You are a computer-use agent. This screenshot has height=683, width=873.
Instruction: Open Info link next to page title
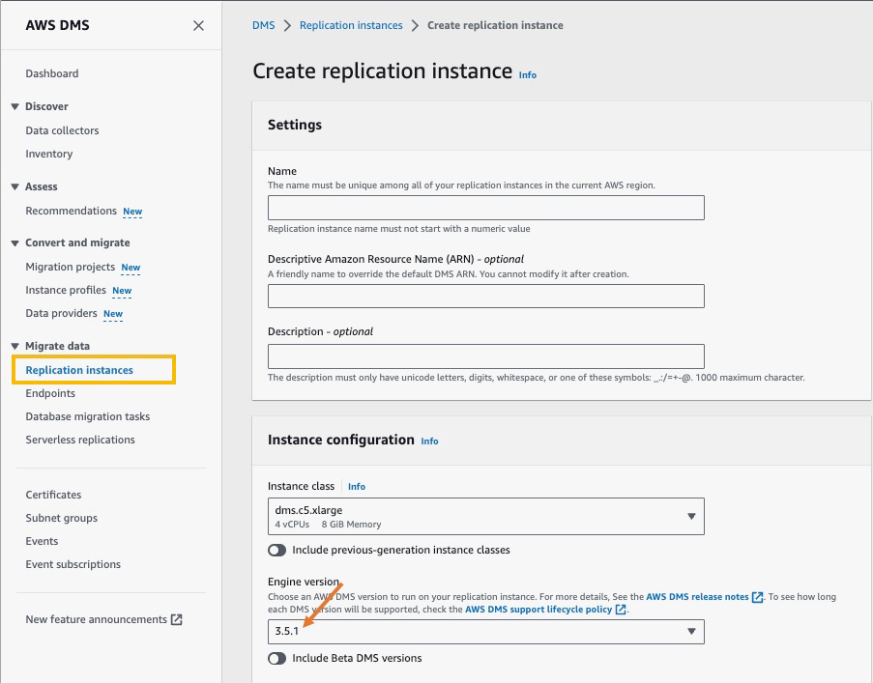click(x=527, y=74)
